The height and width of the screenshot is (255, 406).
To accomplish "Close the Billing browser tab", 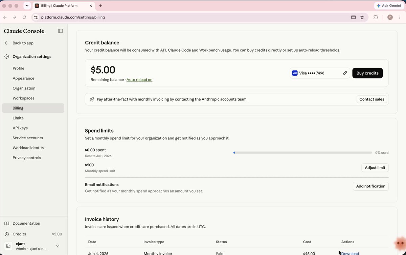I will click(91, 6).
